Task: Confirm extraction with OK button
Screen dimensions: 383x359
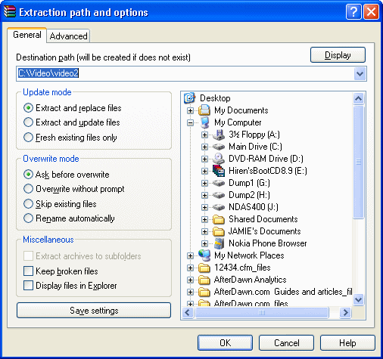Action: pos(225,343)
